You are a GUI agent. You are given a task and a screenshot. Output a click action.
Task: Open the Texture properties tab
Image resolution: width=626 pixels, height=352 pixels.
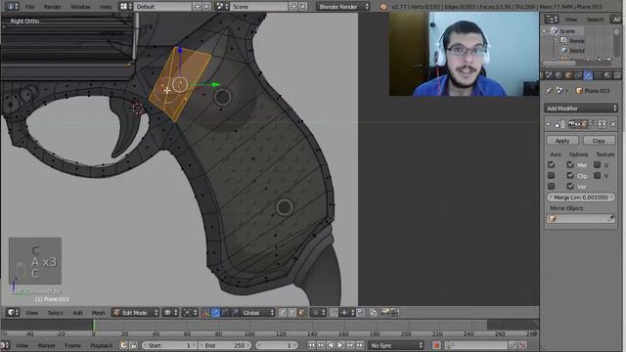(617, 75)
